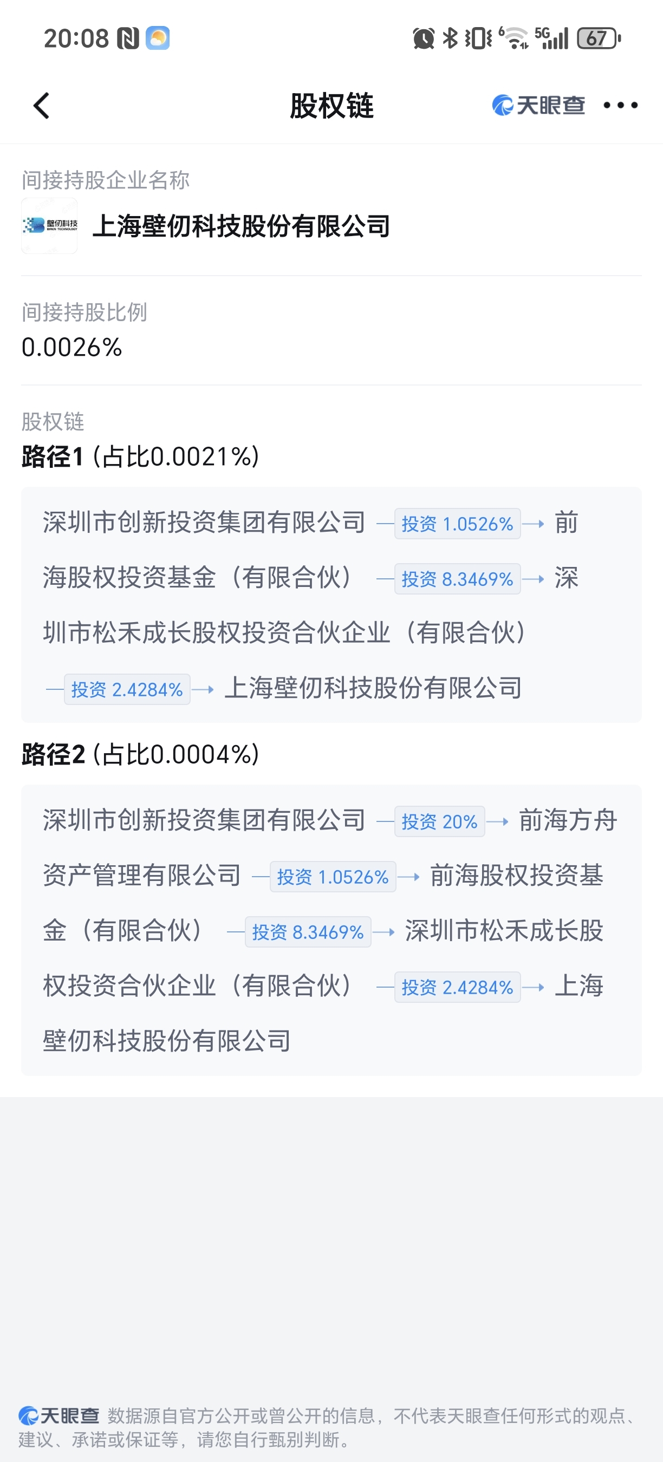Image resolution: width=663 pixels, height=1462 pixels.
Task: Open 上海壁仞科技股份有限公司 company heading link
Action: pos(241,226)
